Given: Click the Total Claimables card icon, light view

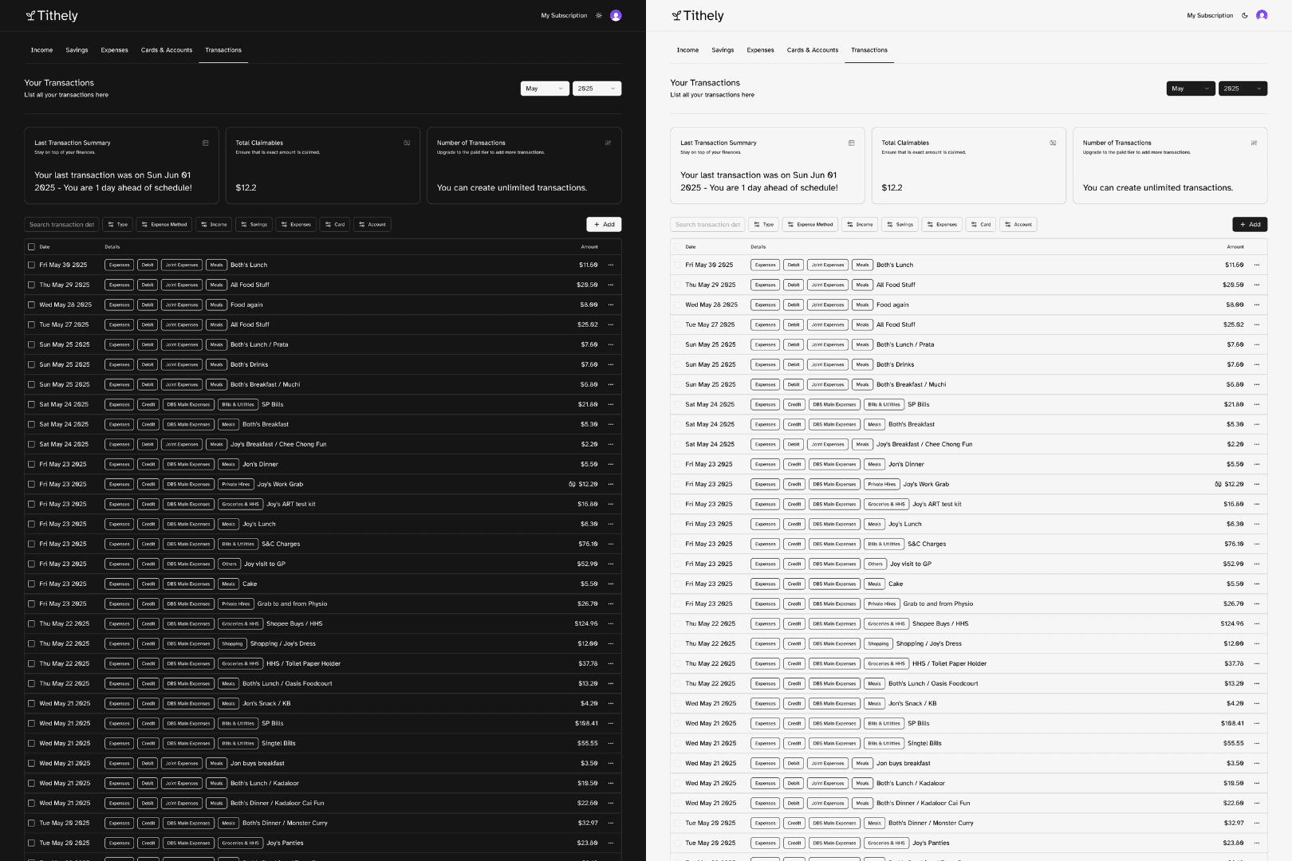Looking at the screenshot, I should point(1053,143).
